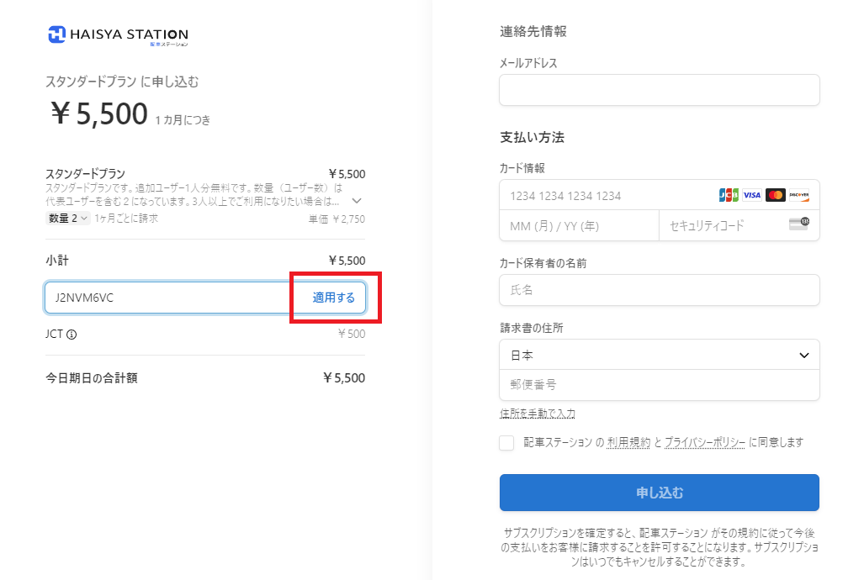The height and width of the screenshot is (580, 864).
Task: Focus the 郵便番号 postal code field
Action: (659, 384)
